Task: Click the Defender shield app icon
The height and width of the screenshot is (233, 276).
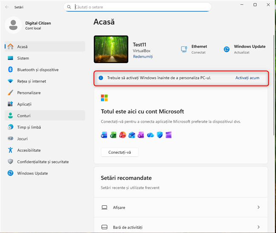Action: 160,135
